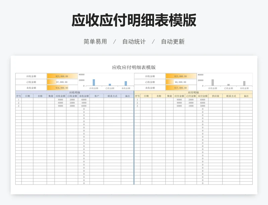Select the 4000 cell in 应收明细 row 2
Image resolution: width=268 pixels, height=205 pixels.
(x=84, y=103)
